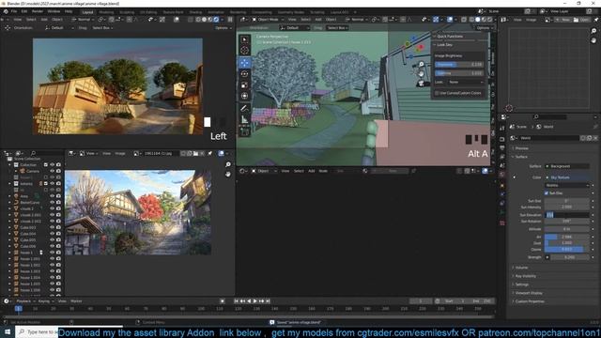Select the Add Cube tool

[244, 131]
